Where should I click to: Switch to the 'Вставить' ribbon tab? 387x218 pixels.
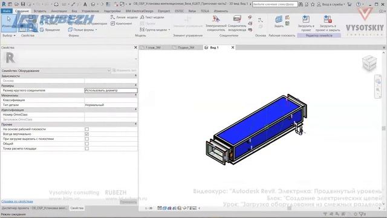pos(40,11)
